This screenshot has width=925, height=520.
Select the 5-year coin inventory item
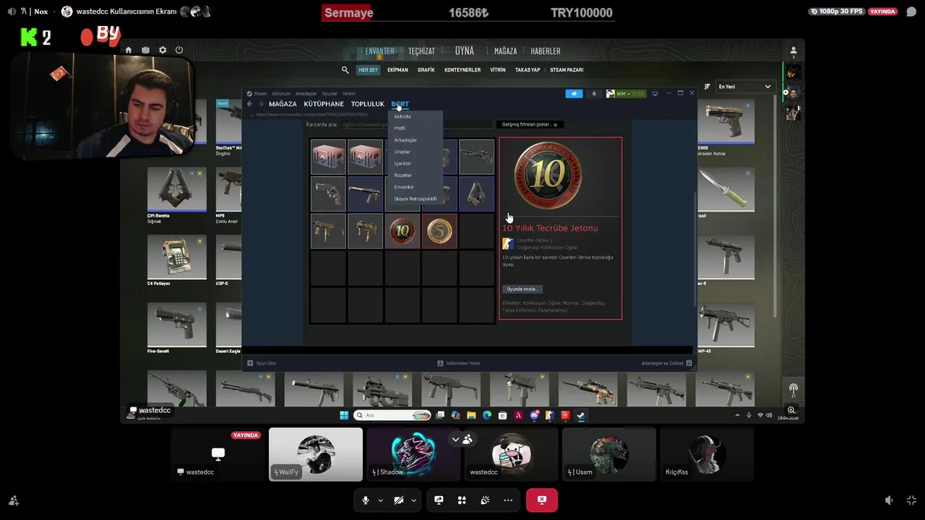tap(439, 231)
